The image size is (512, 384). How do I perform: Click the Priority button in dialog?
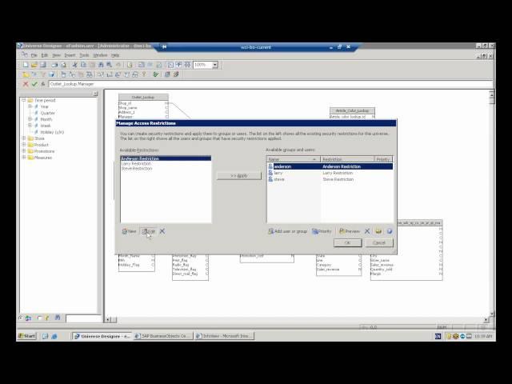point(322,231)
